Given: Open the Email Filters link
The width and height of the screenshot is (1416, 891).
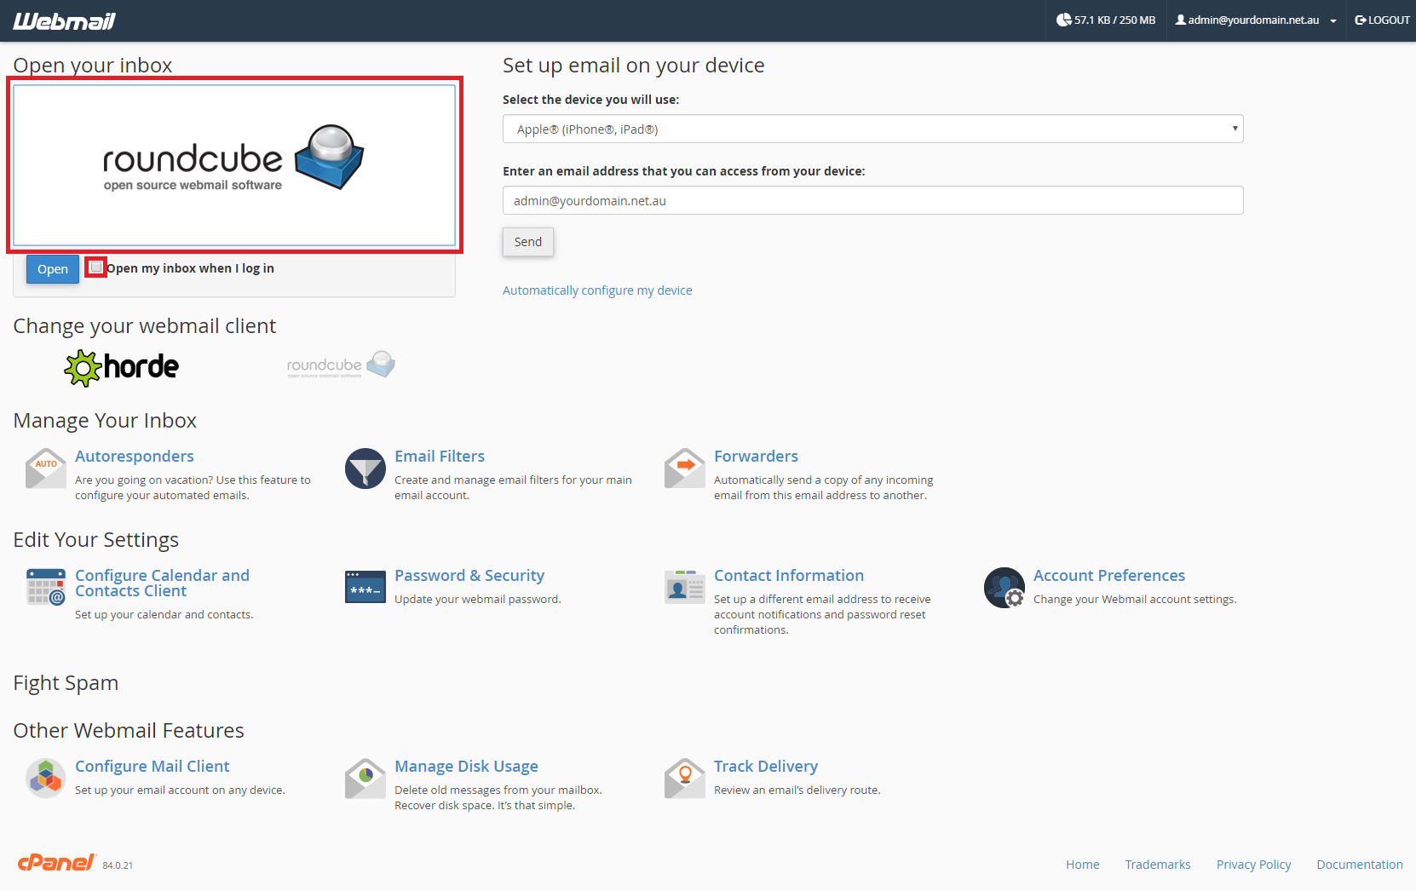Looking at the screenshot, I should 440,457.
